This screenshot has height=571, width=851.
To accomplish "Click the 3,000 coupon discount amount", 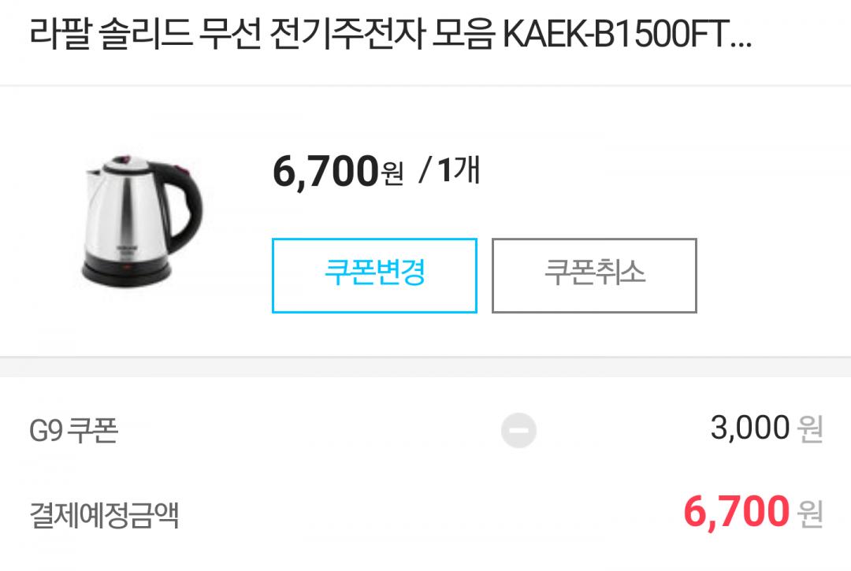I will (749, 428).
